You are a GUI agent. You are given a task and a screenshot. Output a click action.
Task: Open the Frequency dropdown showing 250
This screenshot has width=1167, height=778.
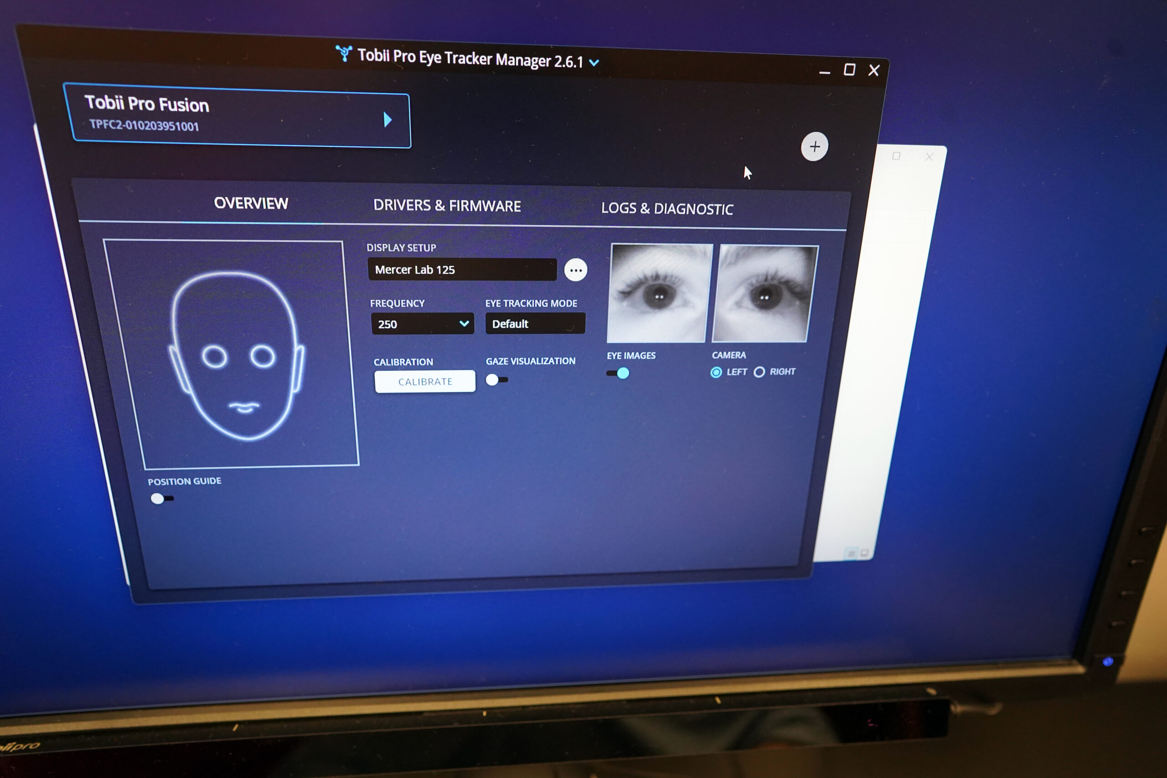tap(423, 324)
